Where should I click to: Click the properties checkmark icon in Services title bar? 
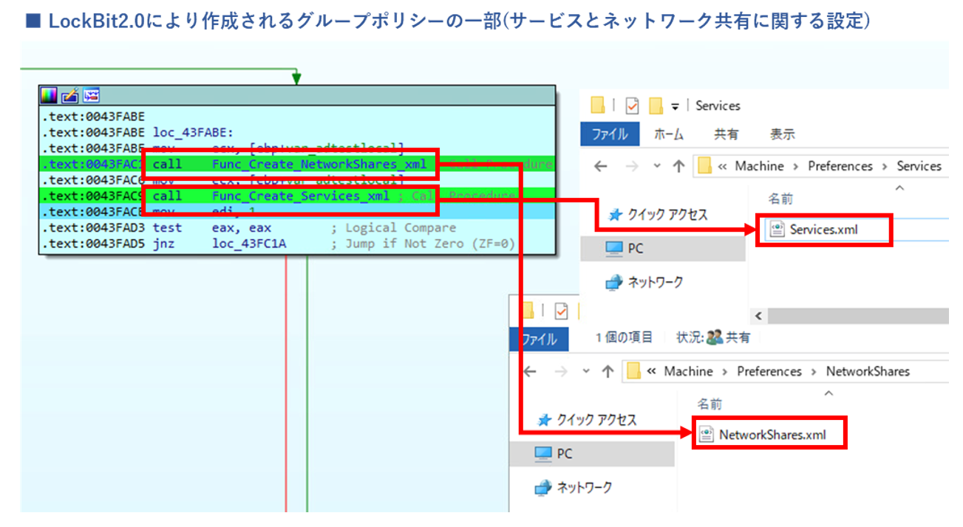(x=631, y=106)
